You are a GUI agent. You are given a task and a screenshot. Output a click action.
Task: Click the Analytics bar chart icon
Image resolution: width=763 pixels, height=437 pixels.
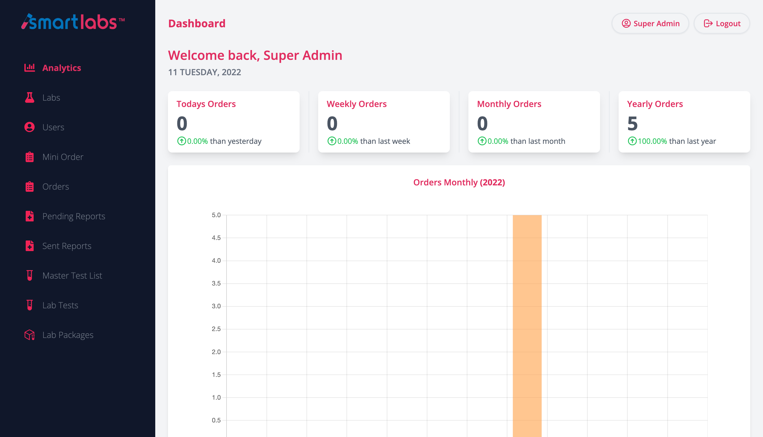(x=29, y=68)
